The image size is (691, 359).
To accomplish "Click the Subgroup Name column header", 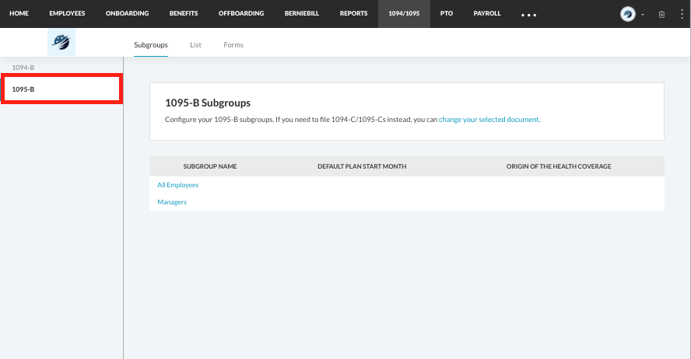I will pos(210,166).
